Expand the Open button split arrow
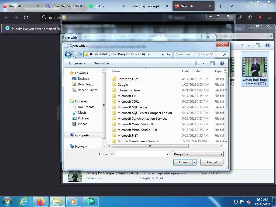This screenshot has width=276, height=207. point(194,162)
